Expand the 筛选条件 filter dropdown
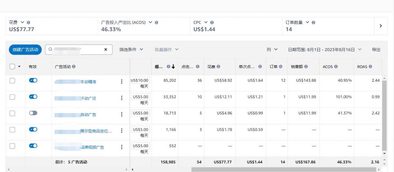Image resolution: width=394 pixels, height=172 pixels. [x=131, y=50]
